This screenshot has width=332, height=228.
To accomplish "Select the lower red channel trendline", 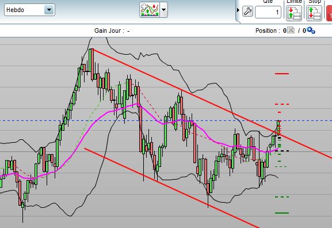I will point(171,188).
